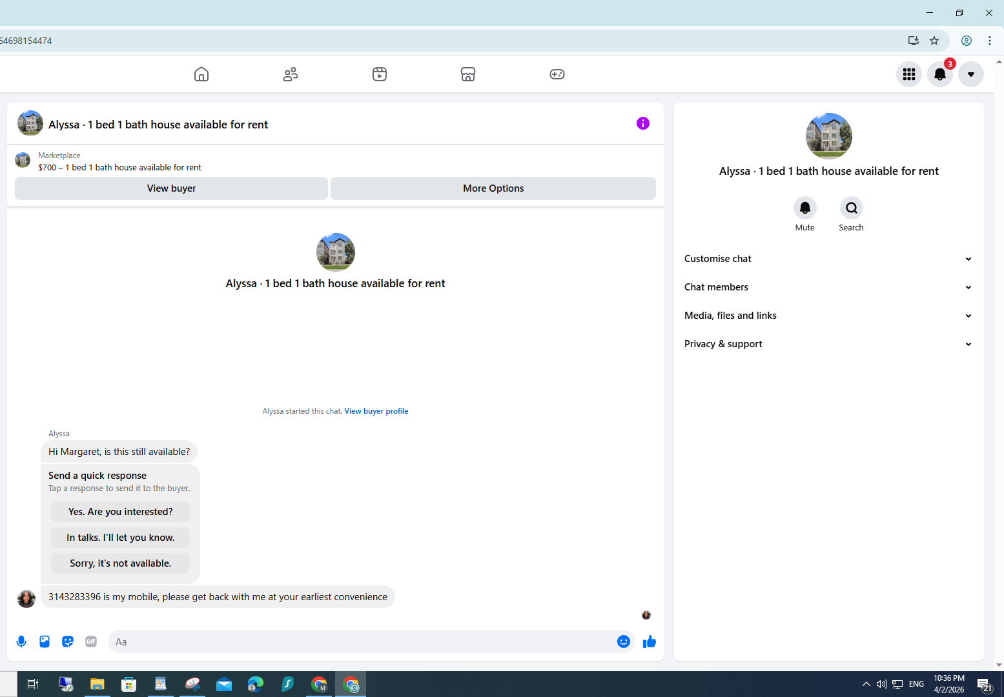Click large house profile picture in side panel
Screen dimensions: 1004x697
[829, 136]
